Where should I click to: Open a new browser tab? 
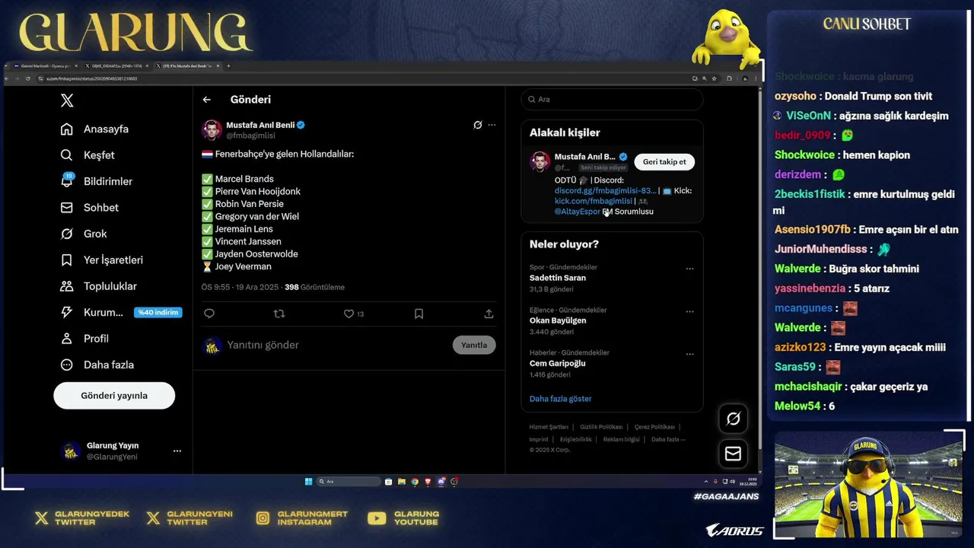point(228,66)
